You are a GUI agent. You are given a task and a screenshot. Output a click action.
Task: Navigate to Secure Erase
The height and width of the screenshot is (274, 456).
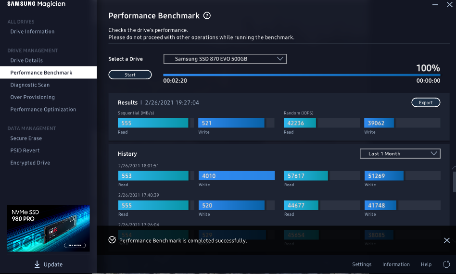(26, 138)
